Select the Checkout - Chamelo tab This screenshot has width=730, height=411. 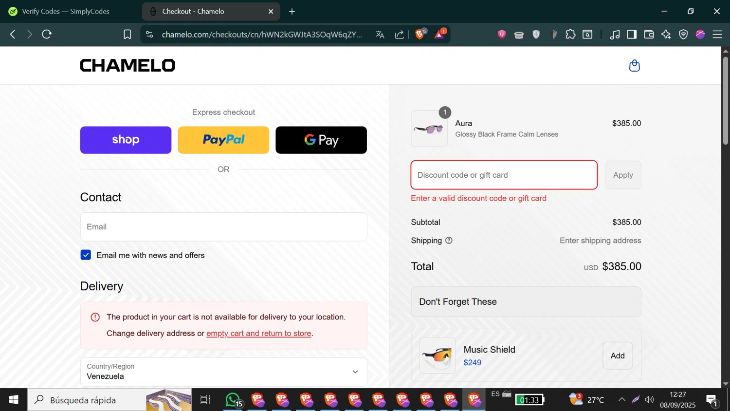(211, 11)
